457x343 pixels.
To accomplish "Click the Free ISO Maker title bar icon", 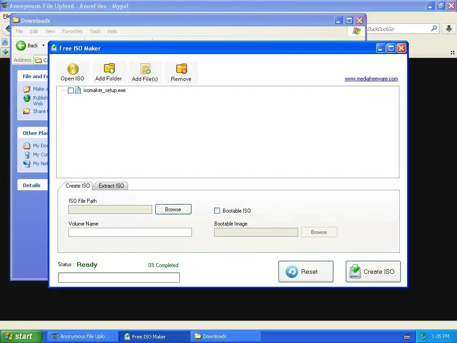I will coord(54,48).
